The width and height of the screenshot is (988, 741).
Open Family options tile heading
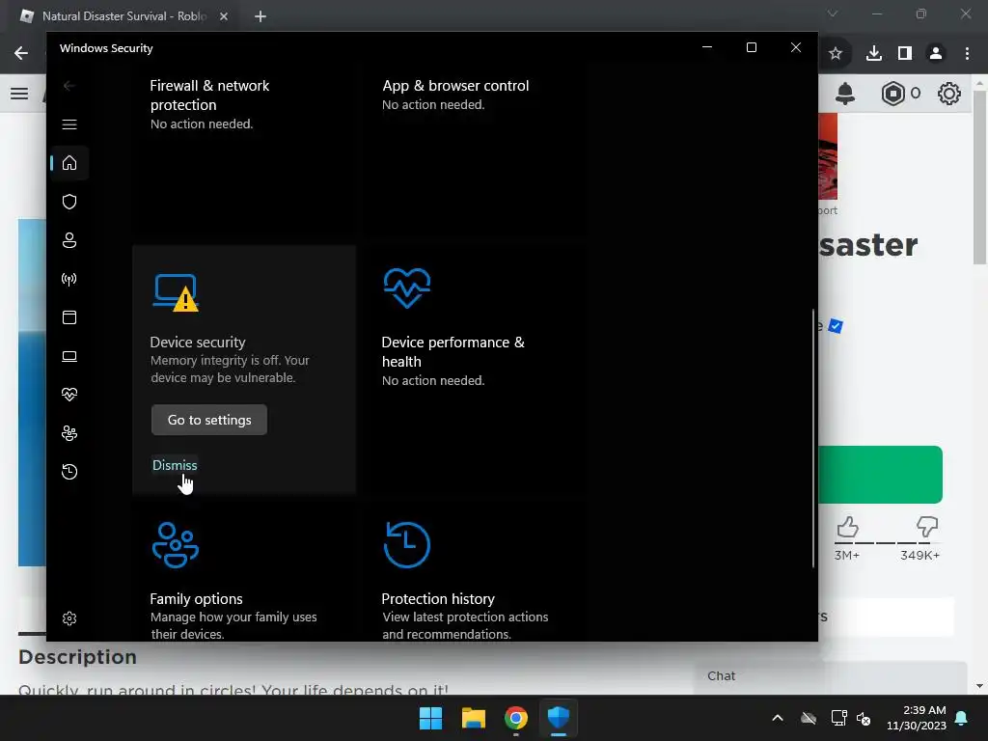(197, 598)
